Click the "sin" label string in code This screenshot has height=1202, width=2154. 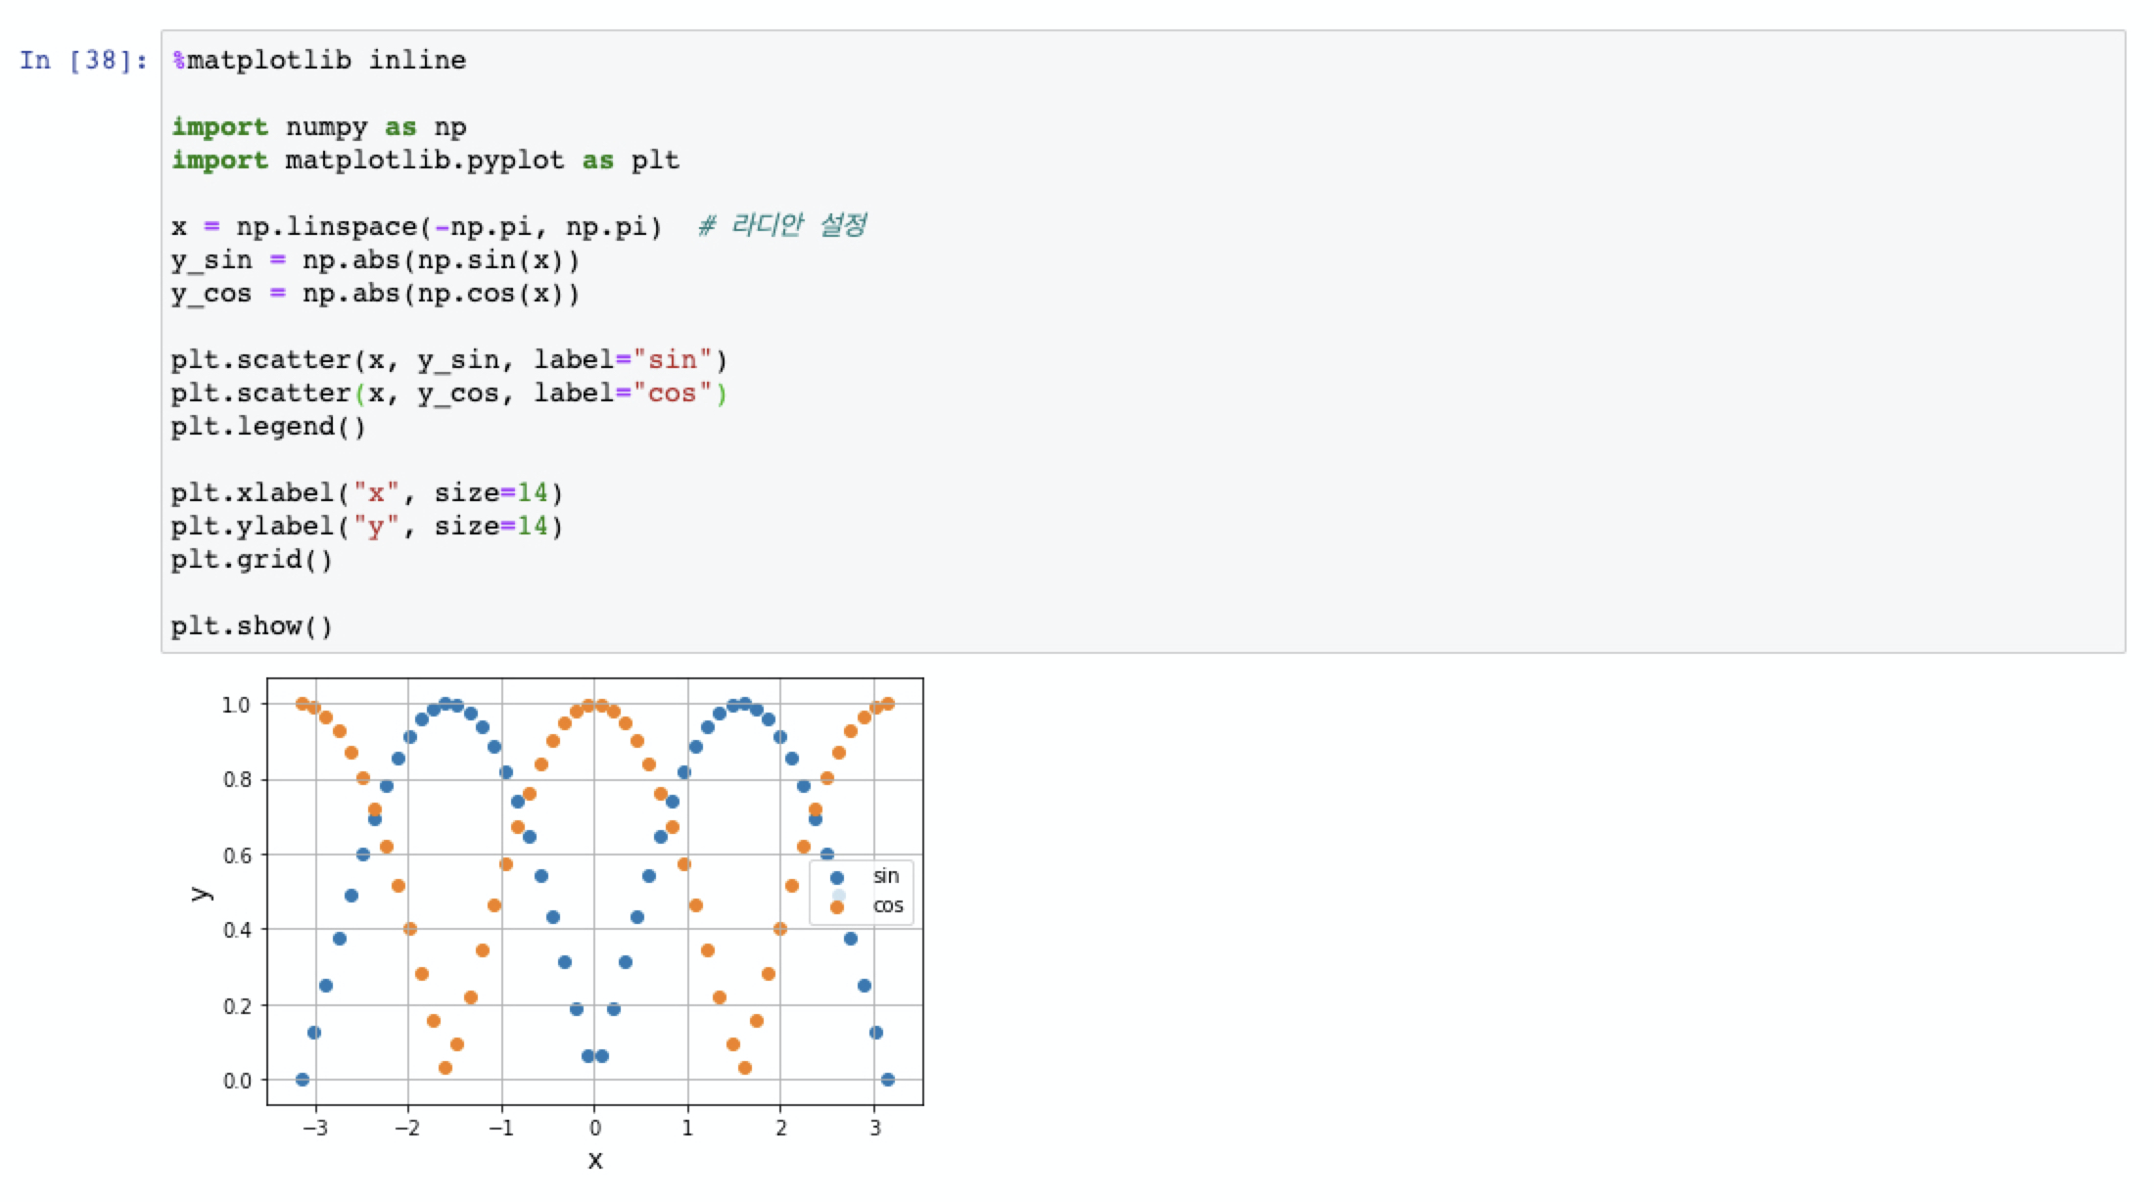pyautogui.click(x=673, y=360)
